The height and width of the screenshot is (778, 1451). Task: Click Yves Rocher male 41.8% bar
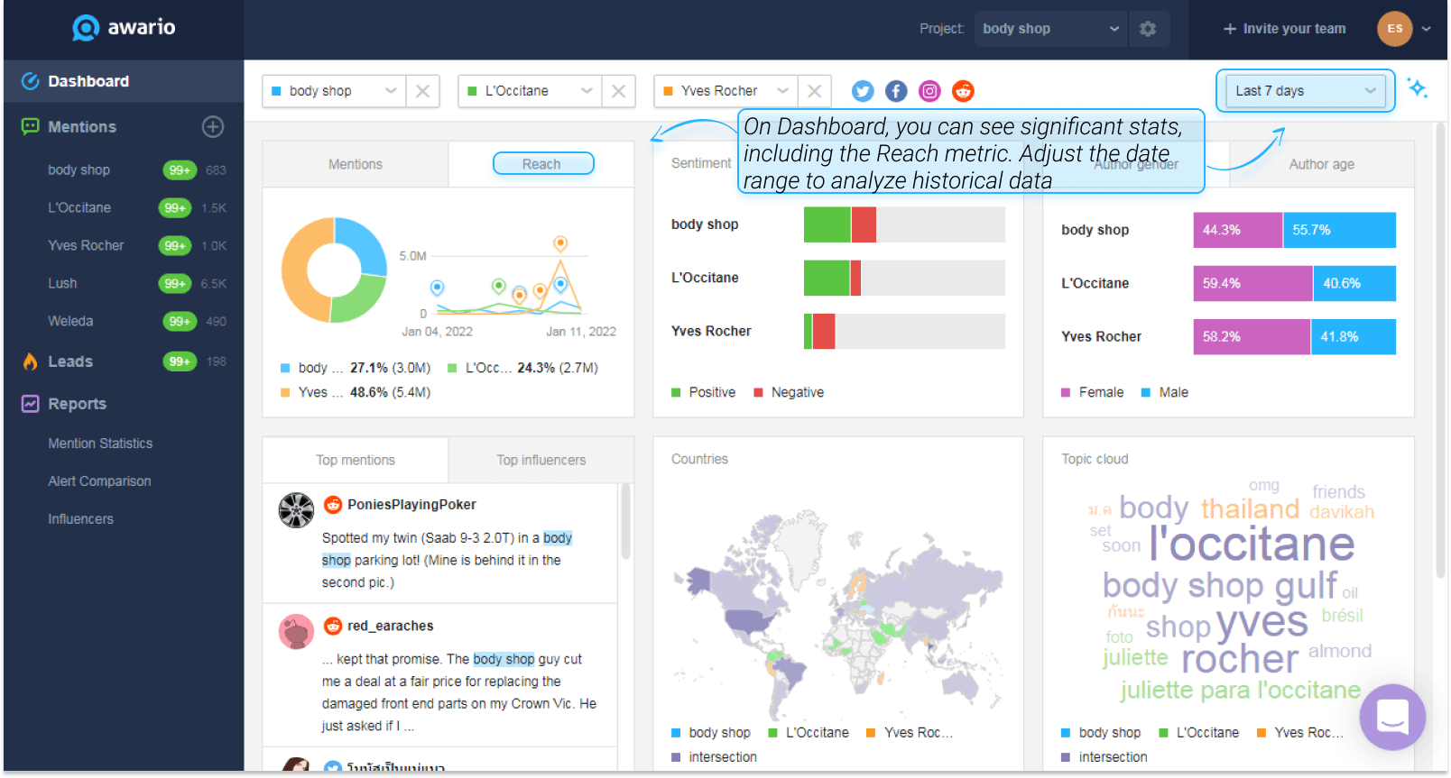click(x=1354, y=336)
